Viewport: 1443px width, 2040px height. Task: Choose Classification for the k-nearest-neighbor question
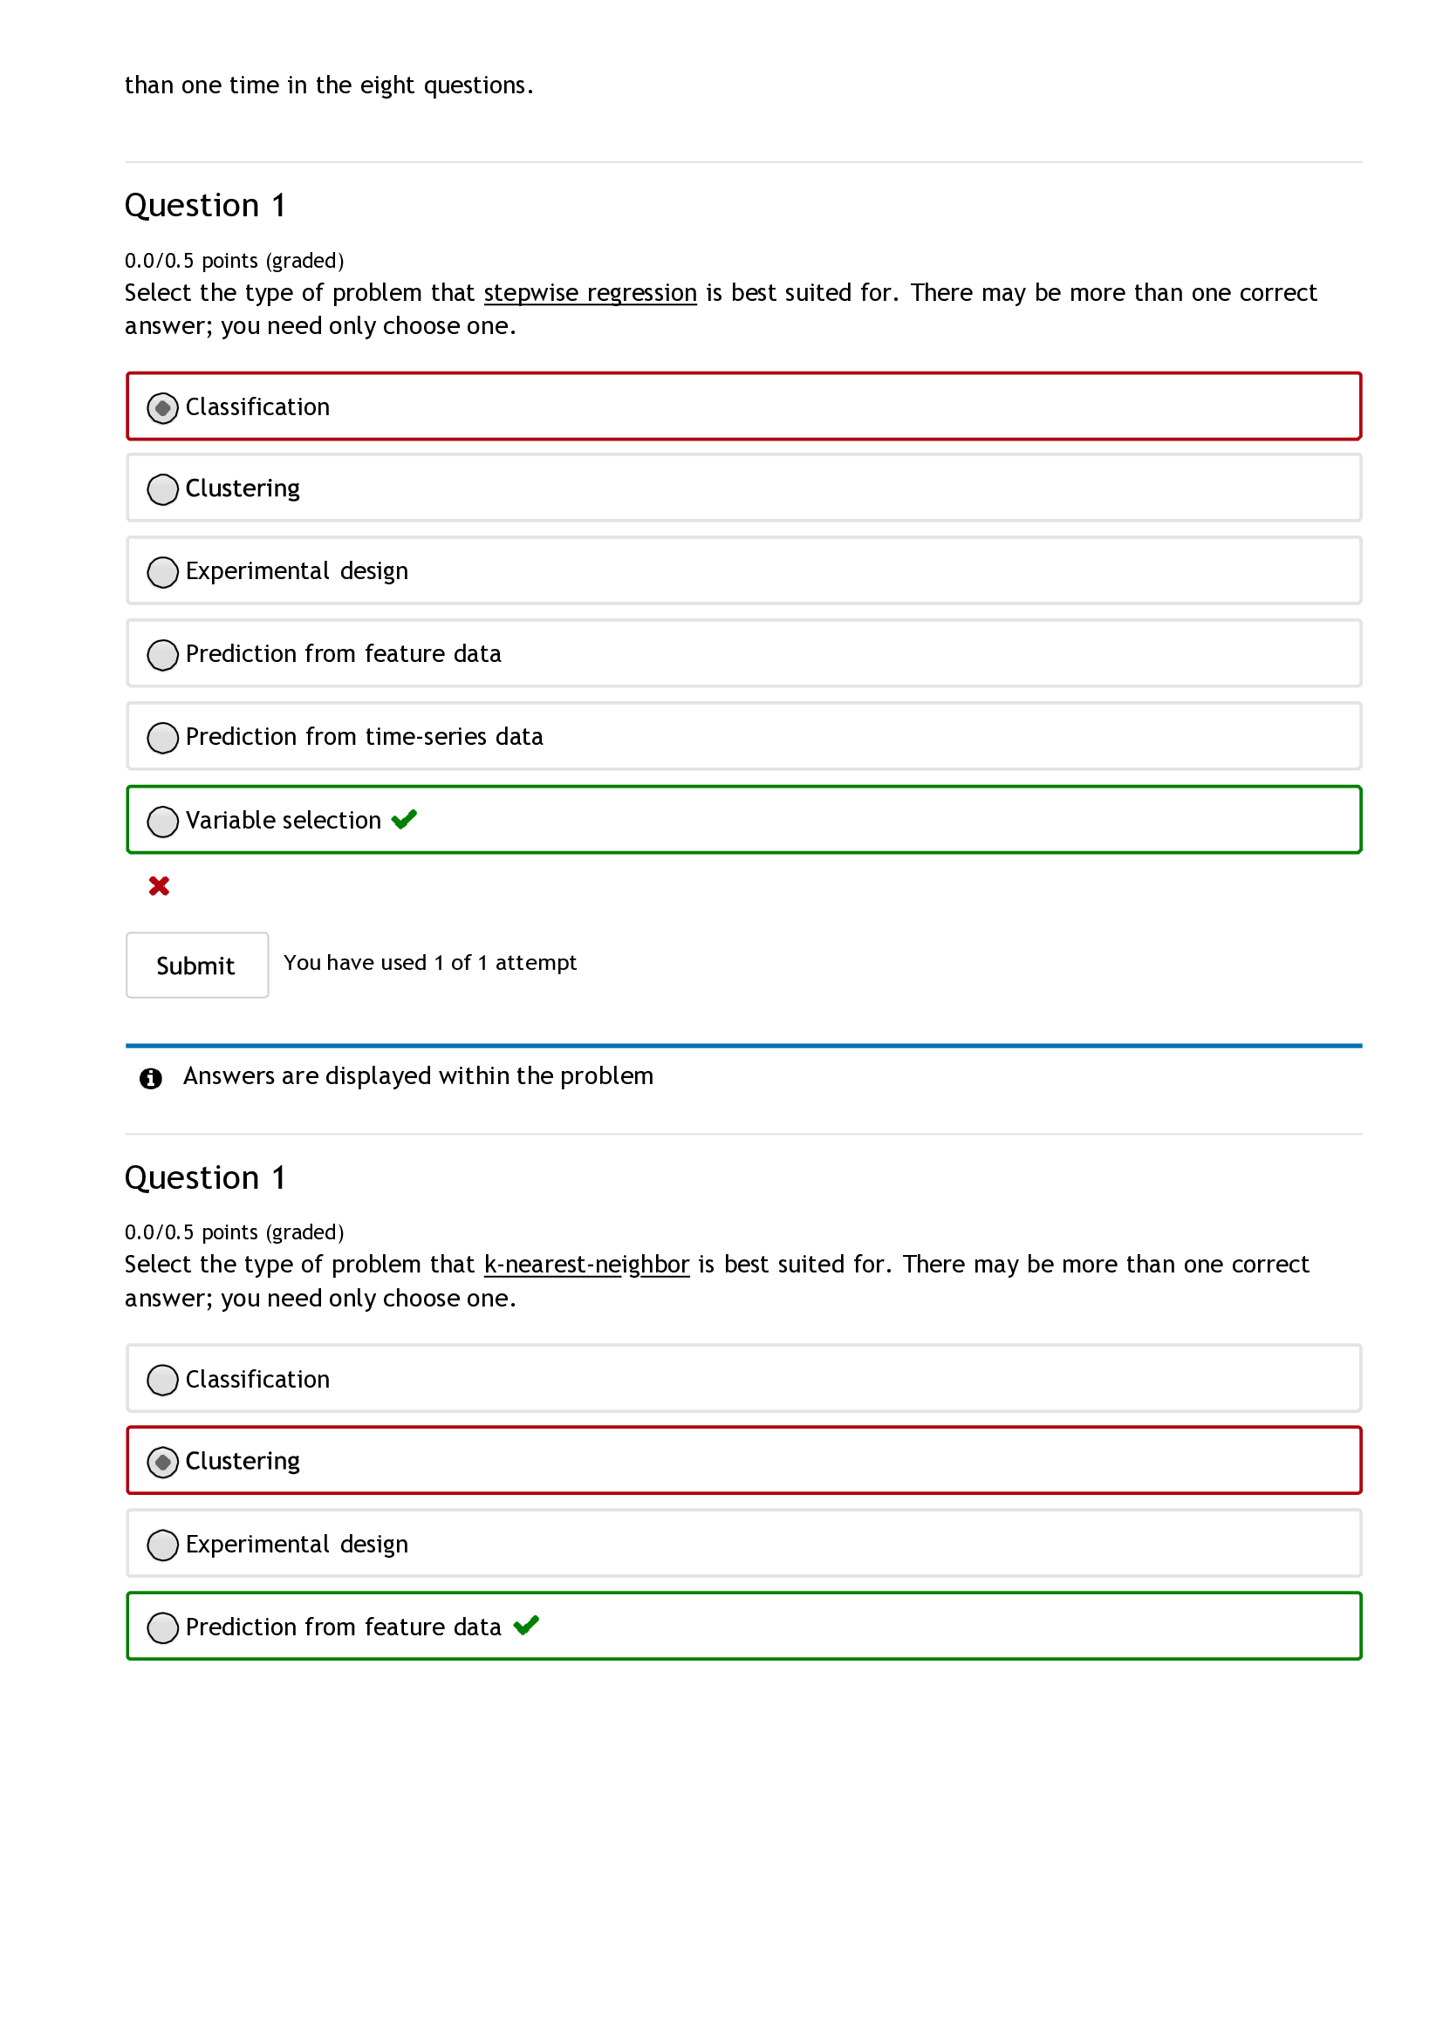pos(162,1381)
